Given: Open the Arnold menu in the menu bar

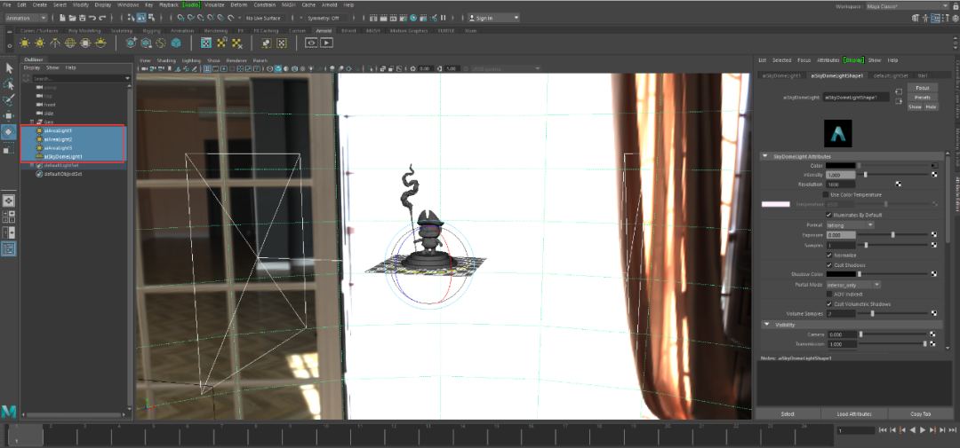Looking at the screenshot, I should (330, 4).
